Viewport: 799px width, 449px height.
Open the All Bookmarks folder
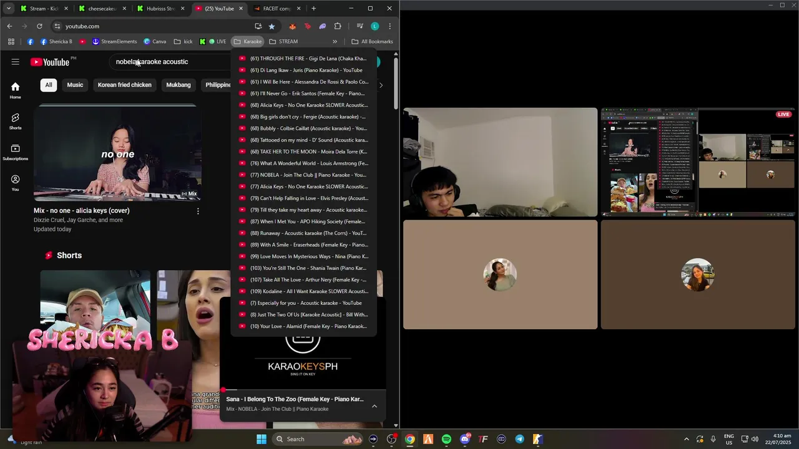(372, 42)
